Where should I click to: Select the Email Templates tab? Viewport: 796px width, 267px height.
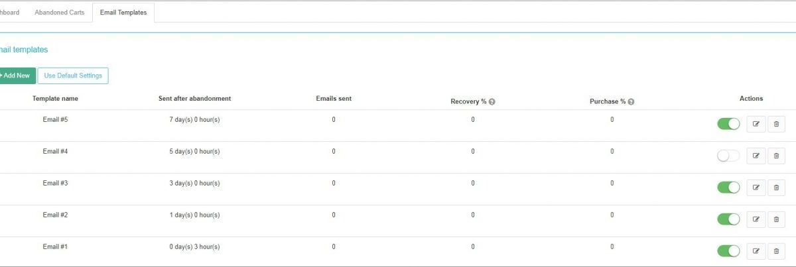pyautogui.click(x=123, y=13)
